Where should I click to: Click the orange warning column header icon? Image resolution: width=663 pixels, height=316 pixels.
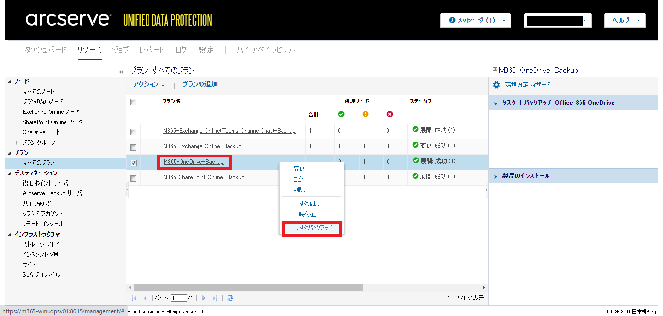[x=365, y=114]
